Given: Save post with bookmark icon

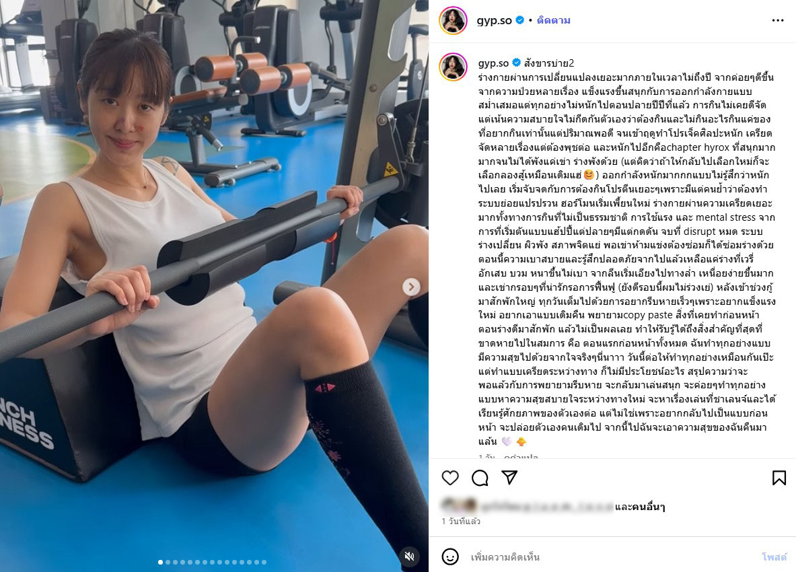Looking at the screenshot, I should coord(779,478).
